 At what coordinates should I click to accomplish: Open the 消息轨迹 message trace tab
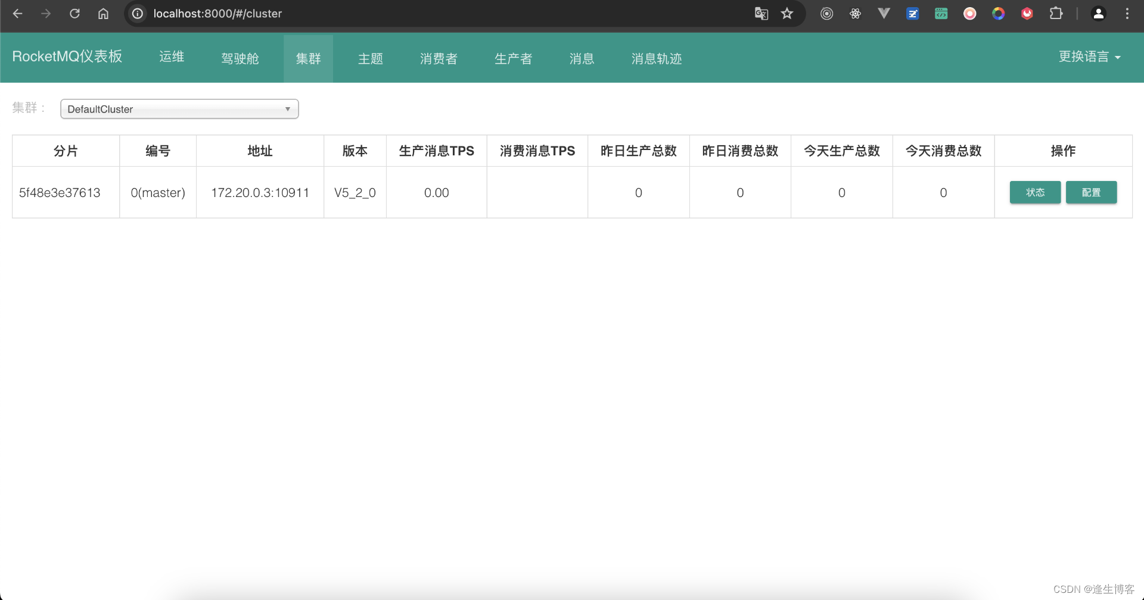(x=656, y=58)
